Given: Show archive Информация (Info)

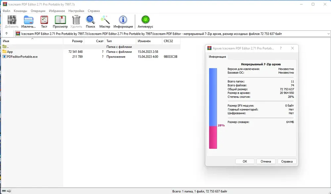Looking at the screenshot, I should pos(123,20).
